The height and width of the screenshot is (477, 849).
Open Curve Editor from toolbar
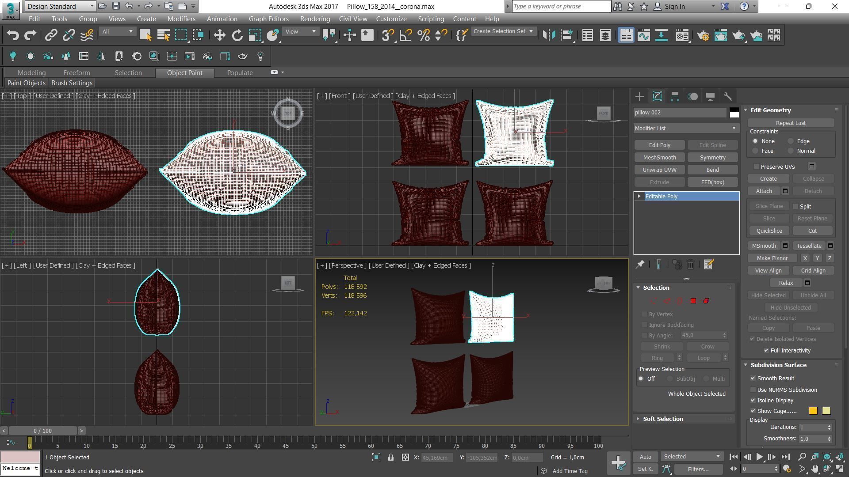pyautogui.click(x=644, y=35)
